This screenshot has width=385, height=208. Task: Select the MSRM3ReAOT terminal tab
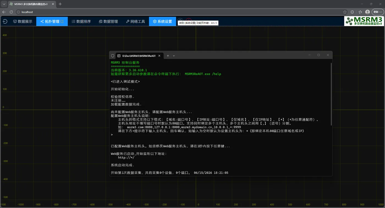pyautogui.click(x=139, y=56)
